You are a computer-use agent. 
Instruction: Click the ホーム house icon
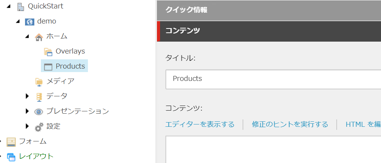pyautogui.click(x=39, y=37)
